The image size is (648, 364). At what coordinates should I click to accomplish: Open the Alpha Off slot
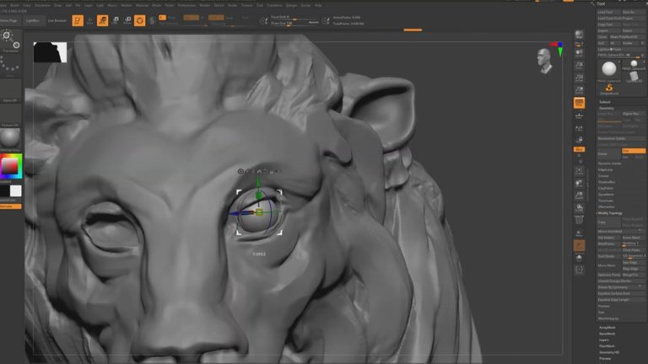pyautogui.click(x=11, y=90)
